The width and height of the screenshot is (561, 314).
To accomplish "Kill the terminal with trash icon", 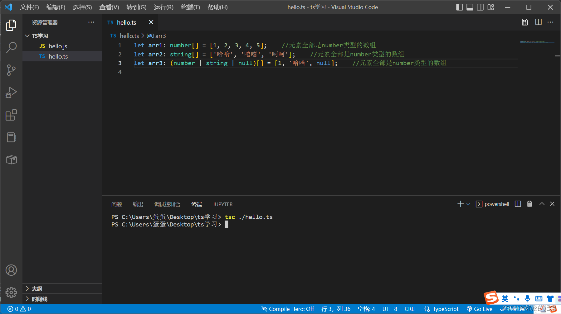I will [529, 204].
